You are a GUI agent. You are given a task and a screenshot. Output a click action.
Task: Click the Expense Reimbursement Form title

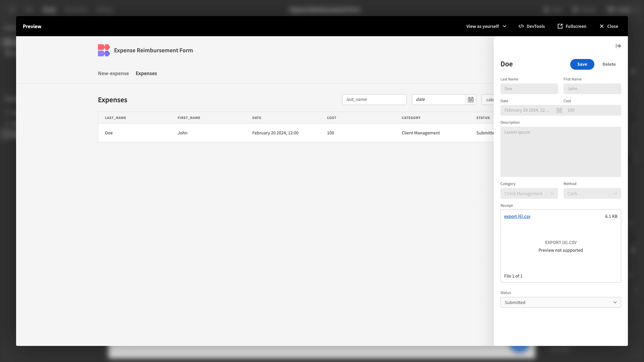(153, 50)
